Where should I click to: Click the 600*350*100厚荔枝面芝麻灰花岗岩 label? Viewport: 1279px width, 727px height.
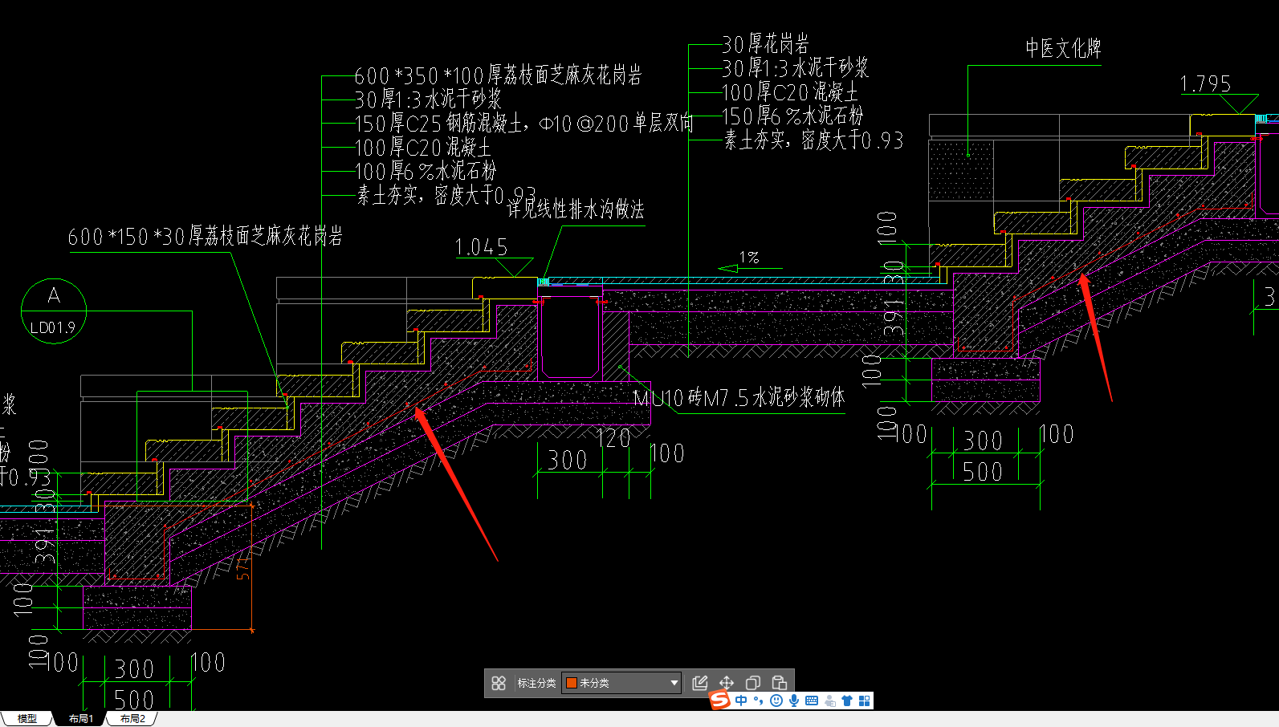(x=499, y=76)
